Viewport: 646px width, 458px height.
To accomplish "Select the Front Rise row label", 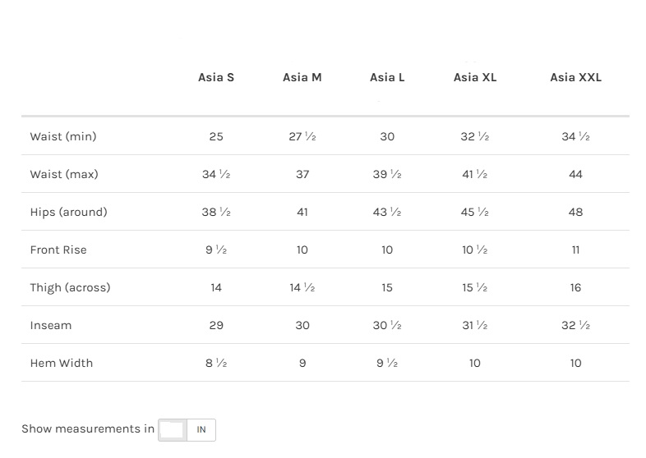I will point(58,250).
